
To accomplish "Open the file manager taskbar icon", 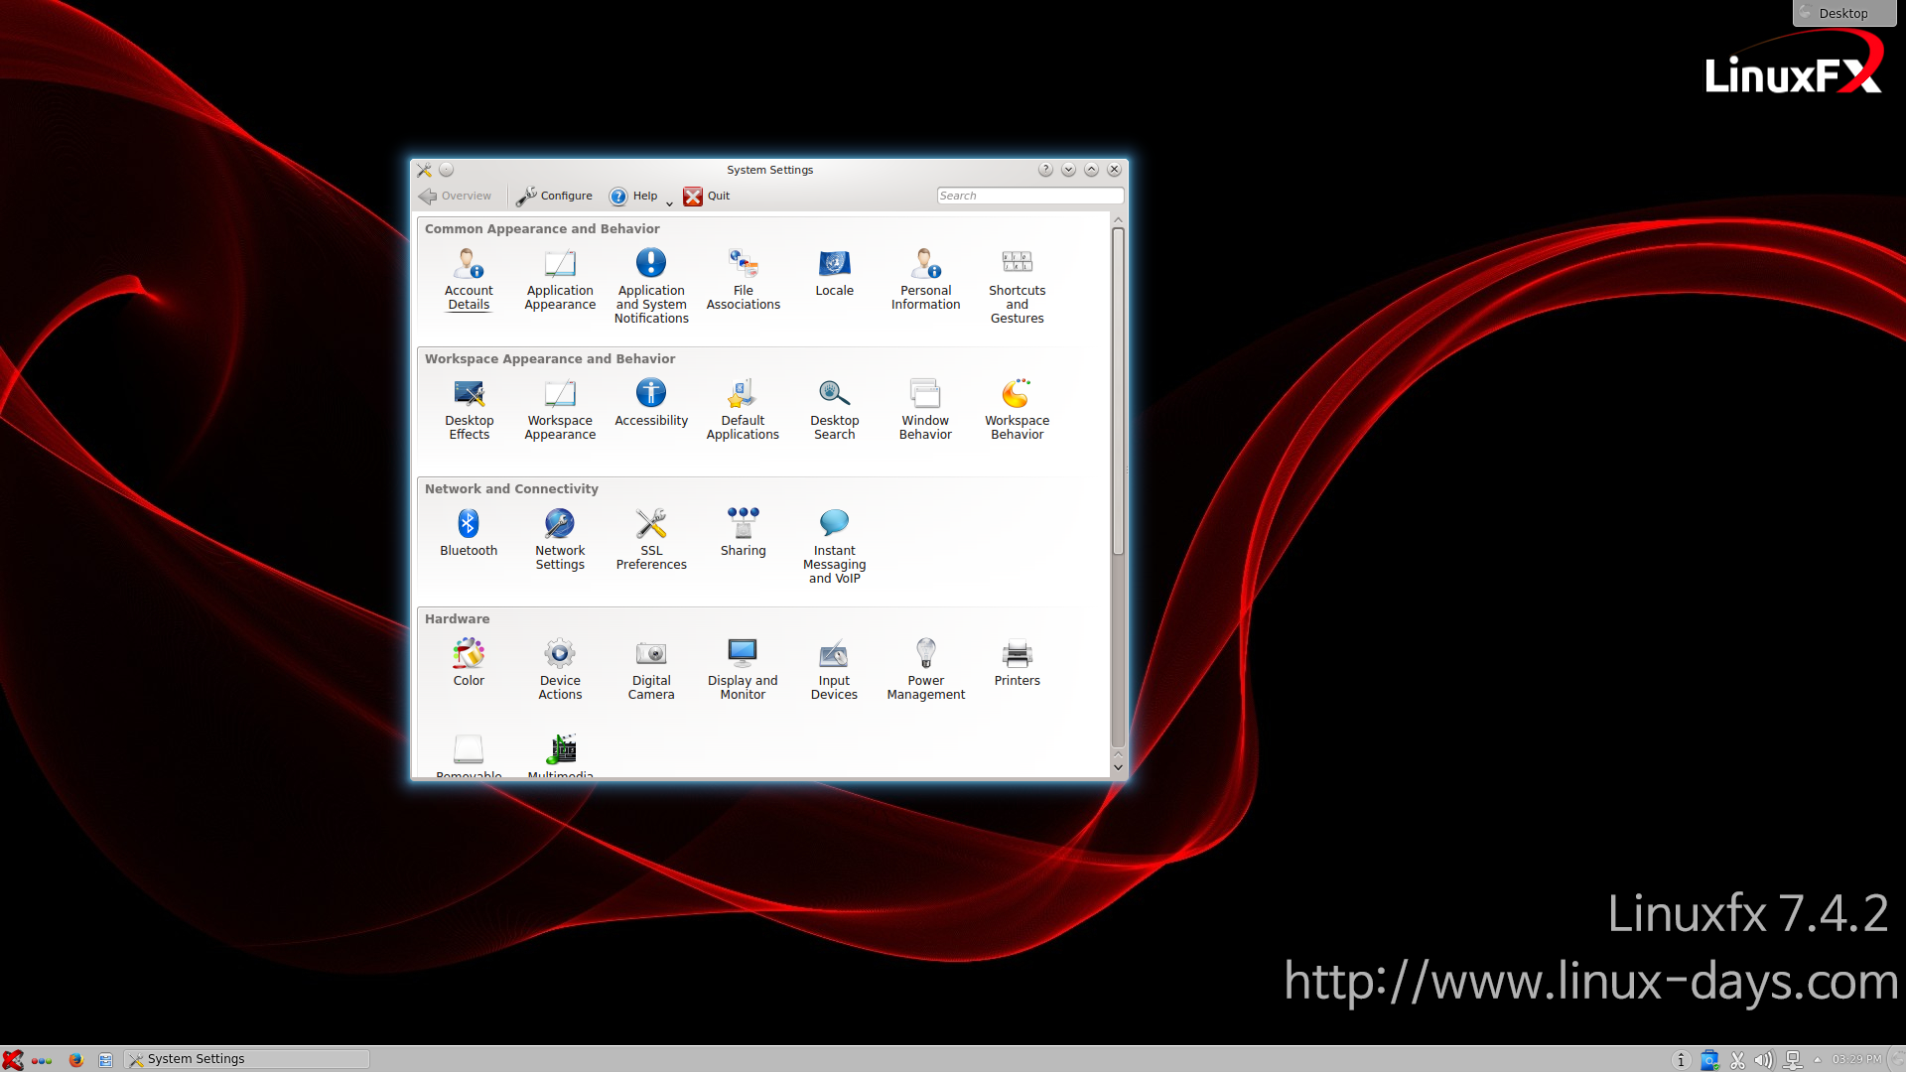I will tap(105, 1059).
